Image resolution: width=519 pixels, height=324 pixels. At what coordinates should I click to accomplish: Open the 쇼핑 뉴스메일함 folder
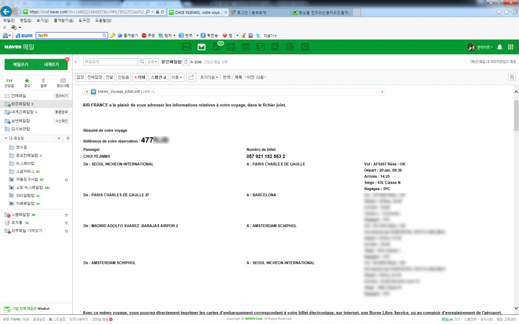(x=30, y=187)
